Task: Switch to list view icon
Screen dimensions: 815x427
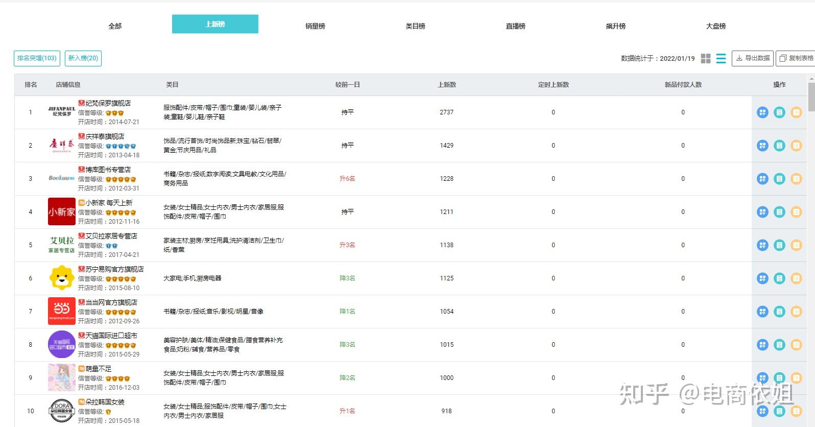Action: [721, 59]
